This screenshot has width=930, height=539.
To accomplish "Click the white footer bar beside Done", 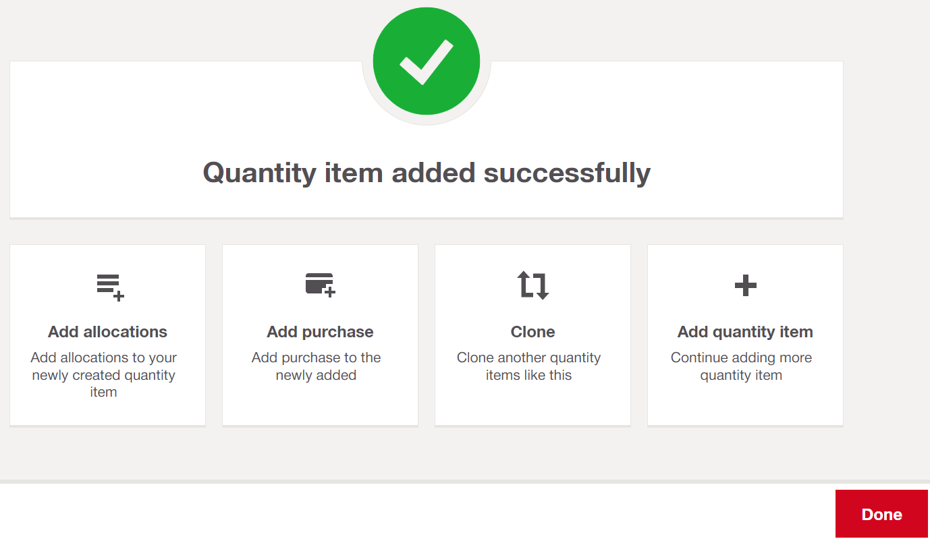I will click(417, 511).
